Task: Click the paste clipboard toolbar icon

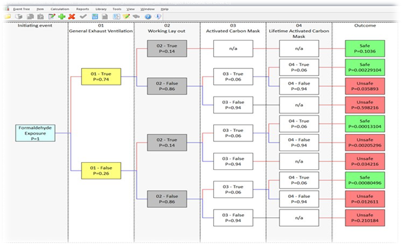Action: [41, 17]
